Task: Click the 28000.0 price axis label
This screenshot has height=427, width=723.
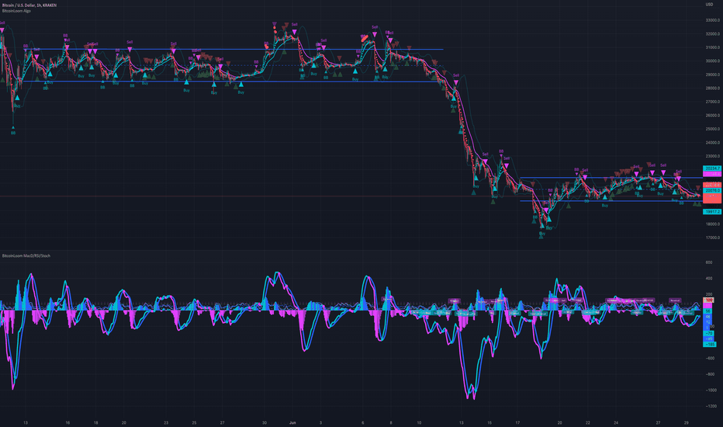Action: tap(712, 89)
